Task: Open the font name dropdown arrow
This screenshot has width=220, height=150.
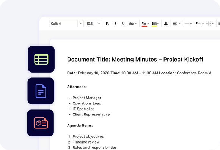Action: (81, 24)
